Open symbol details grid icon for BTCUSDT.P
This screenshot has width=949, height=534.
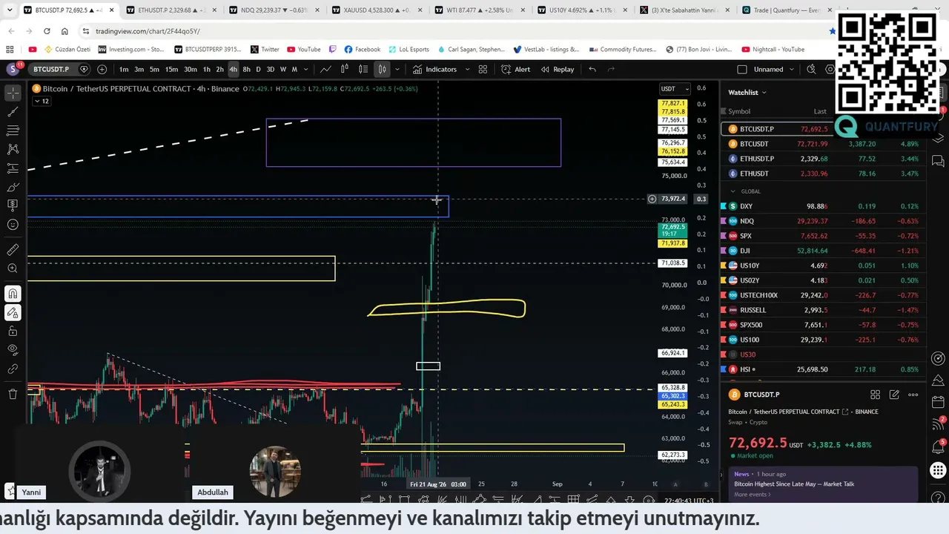pos(875,395)
